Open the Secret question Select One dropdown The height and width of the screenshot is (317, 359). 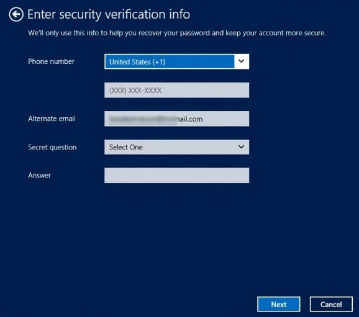(176, 147)
